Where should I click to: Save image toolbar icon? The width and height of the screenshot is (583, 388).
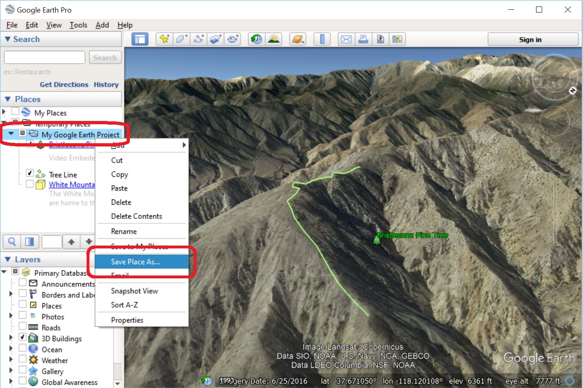click(380, 39)
